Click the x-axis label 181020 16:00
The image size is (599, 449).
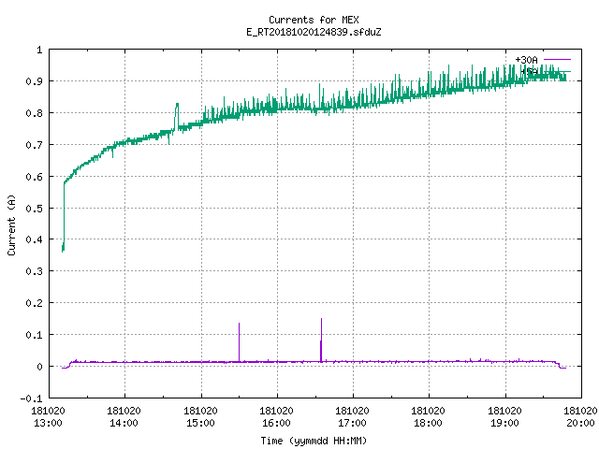276,417
